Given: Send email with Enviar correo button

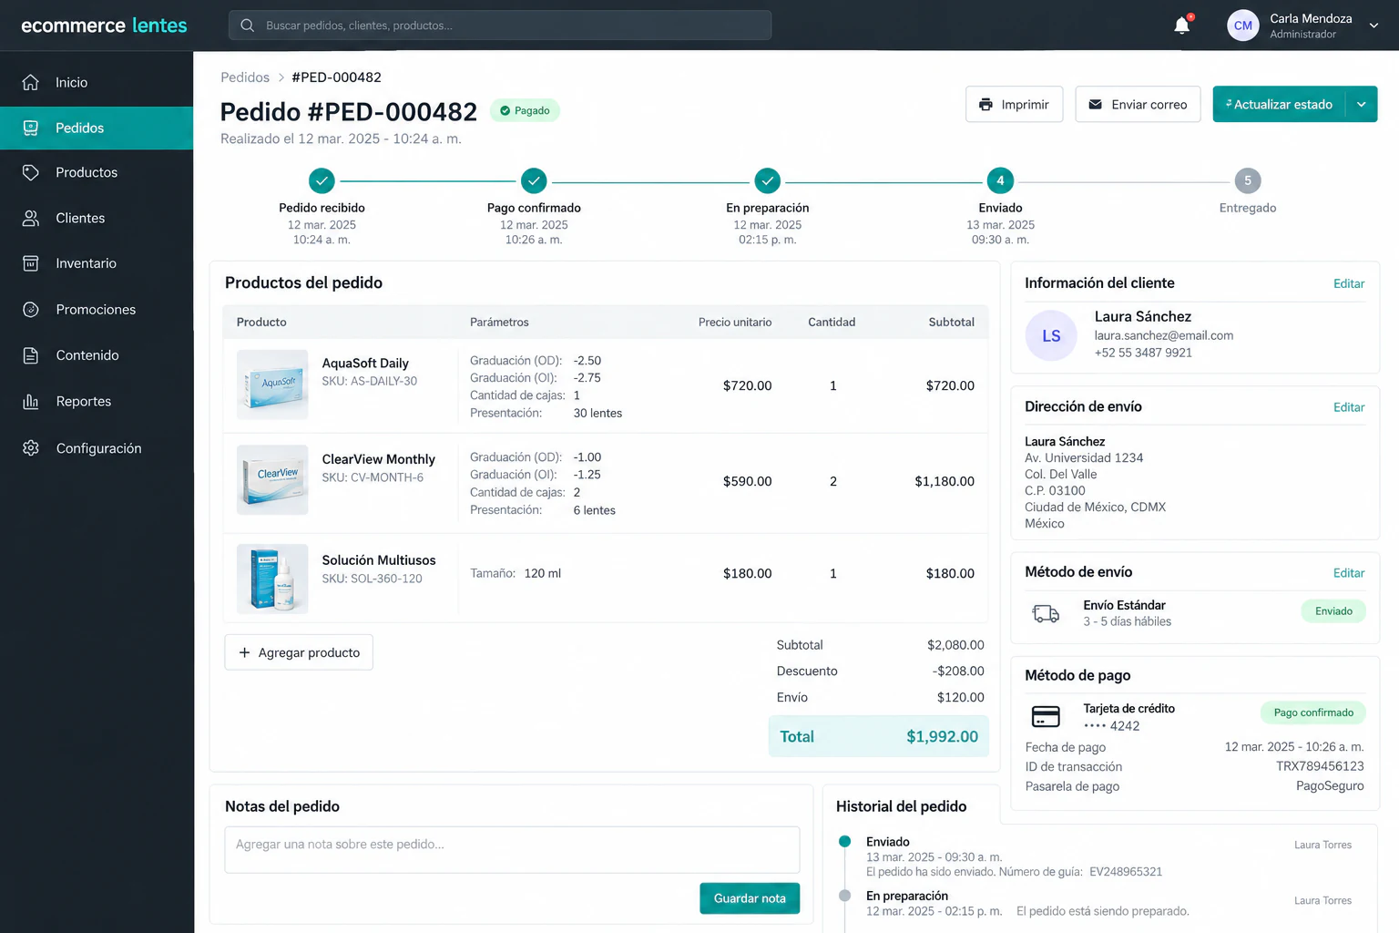Looking at the screenshot, I should tap(1138, 104).
